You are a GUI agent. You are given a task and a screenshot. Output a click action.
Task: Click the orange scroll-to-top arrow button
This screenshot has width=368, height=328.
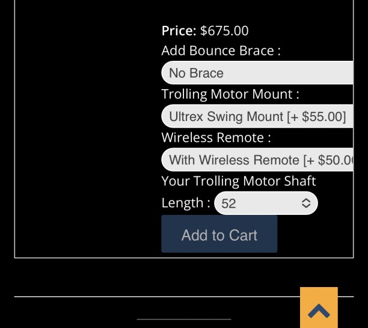tap(319, 308)
